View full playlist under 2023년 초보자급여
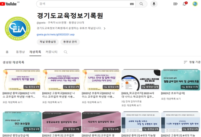 171,99
